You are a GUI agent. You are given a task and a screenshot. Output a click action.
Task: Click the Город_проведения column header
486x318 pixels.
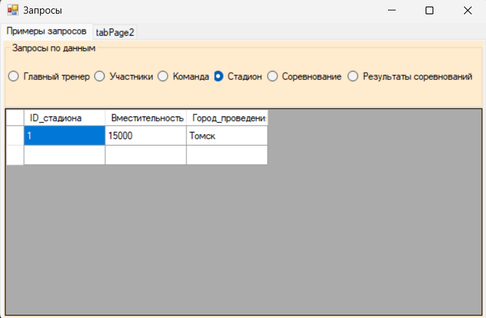pyautogui.click(x=227, y=118)
